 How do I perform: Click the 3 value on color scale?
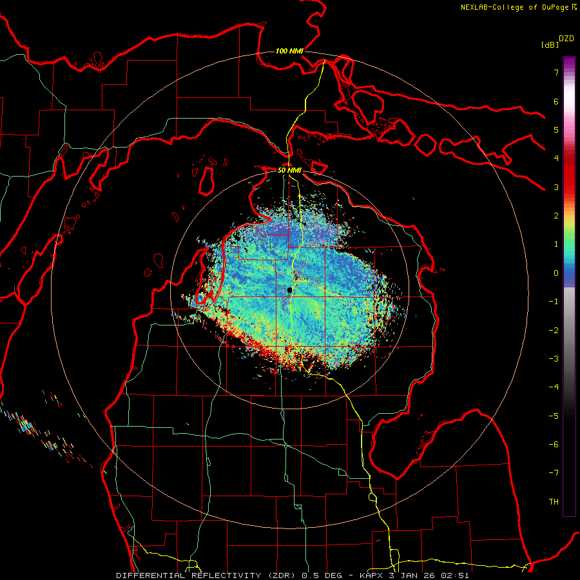coord(556,187)
